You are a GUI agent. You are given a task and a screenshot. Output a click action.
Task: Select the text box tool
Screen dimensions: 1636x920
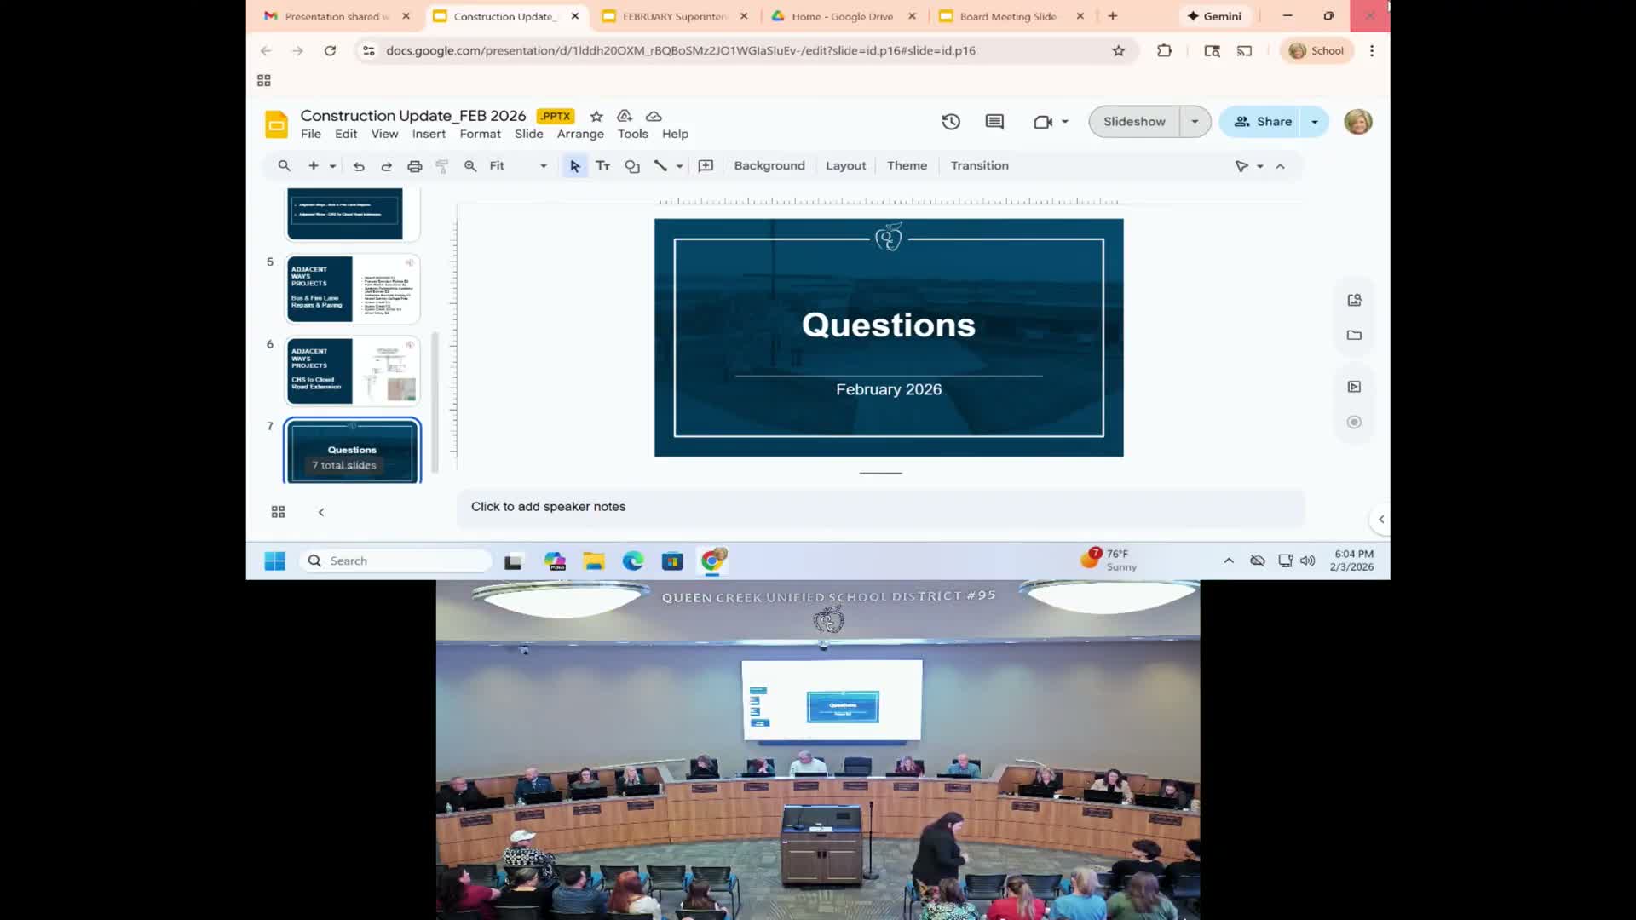coord(603,166)
